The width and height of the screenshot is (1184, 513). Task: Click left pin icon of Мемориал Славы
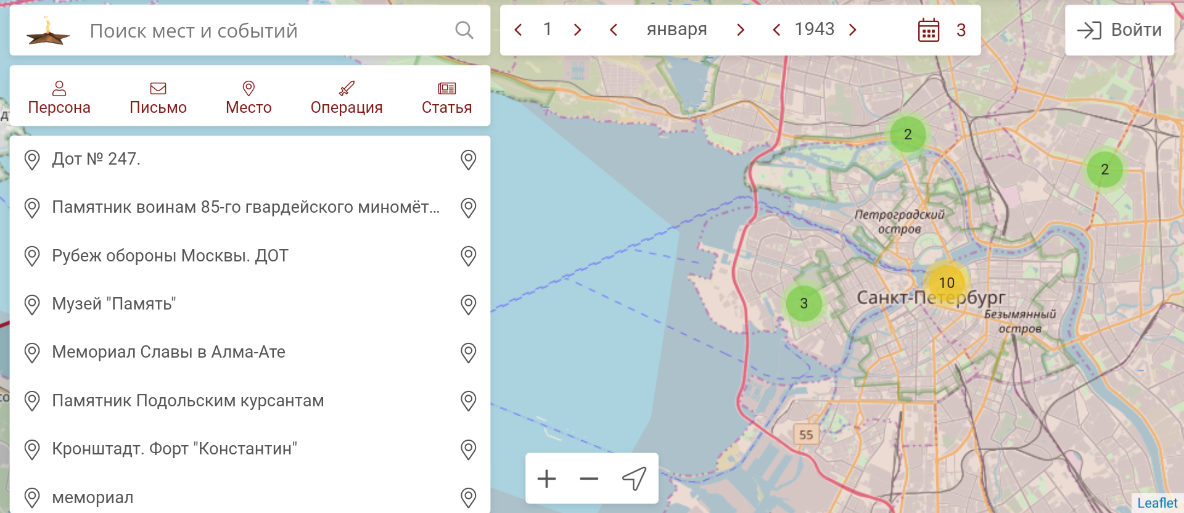(32, 353)
